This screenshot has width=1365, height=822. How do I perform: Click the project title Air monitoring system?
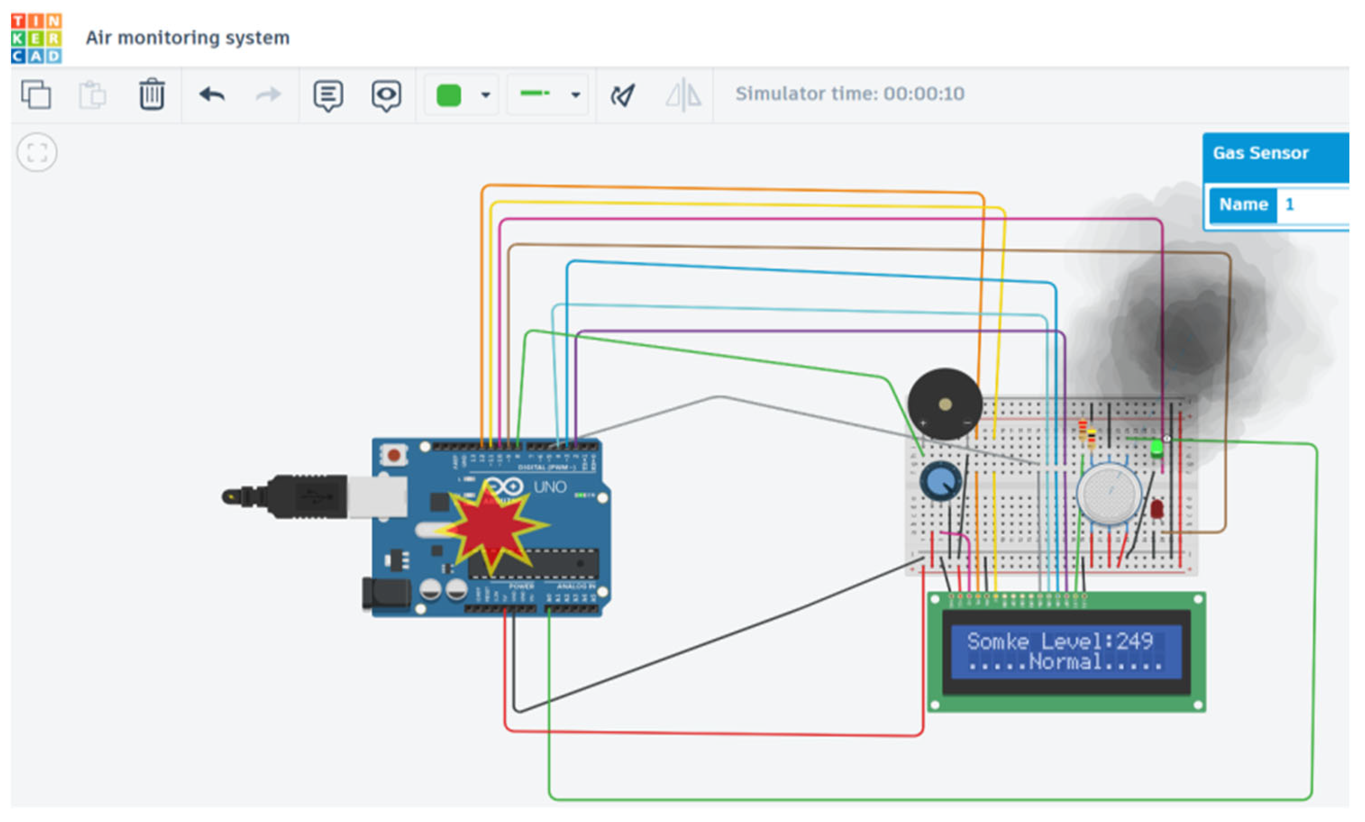point(187,38)
